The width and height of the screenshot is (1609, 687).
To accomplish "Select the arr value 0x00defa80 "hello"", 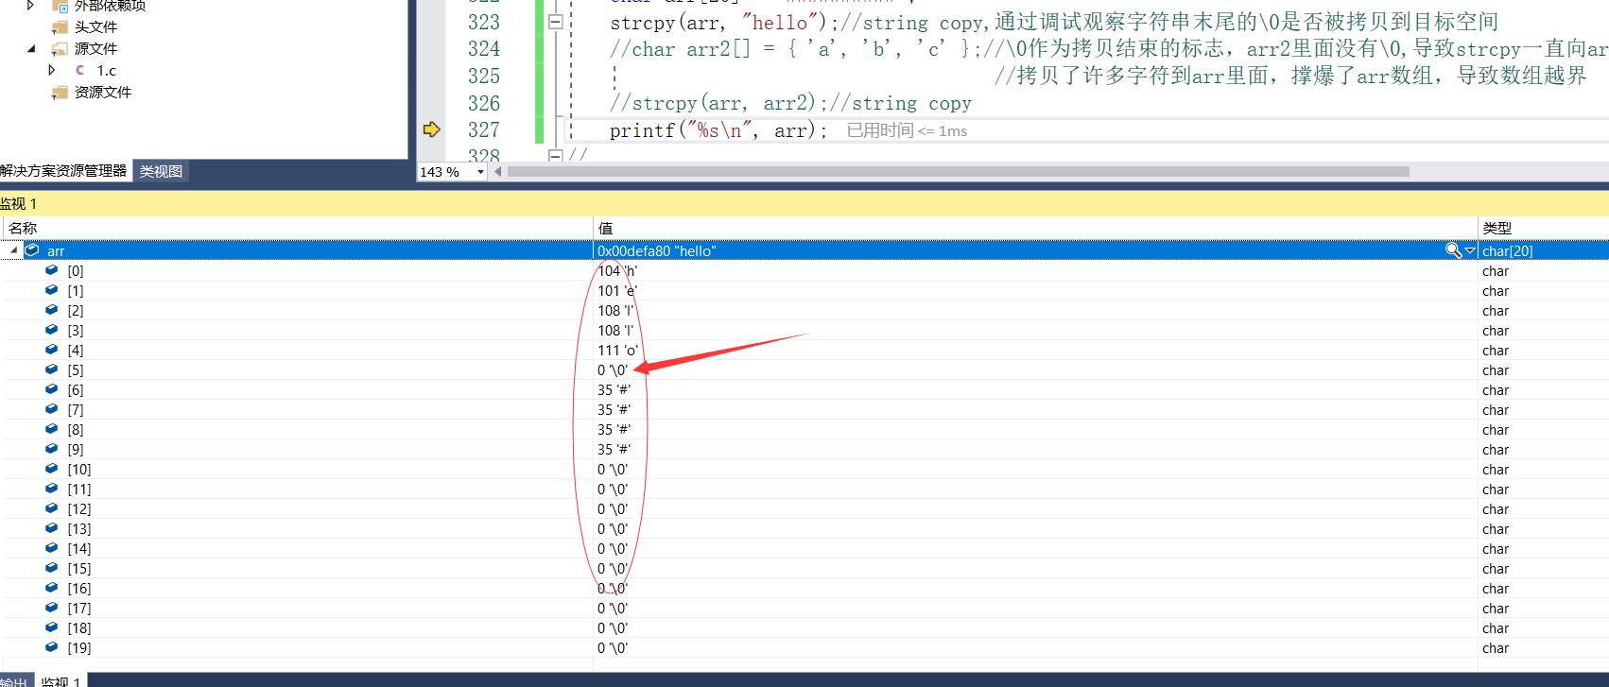I will pyautogui.click(x=656, y=250).
